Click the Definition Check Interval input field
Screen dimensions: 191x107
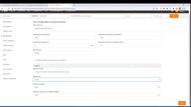[130, 38]
